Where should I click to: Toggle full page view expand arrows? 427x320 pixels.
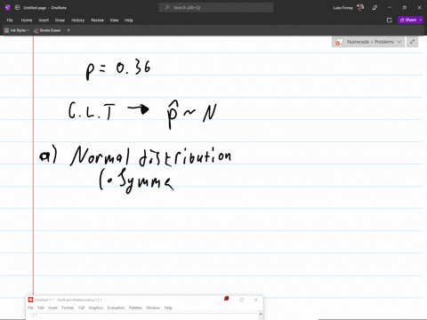412,42
